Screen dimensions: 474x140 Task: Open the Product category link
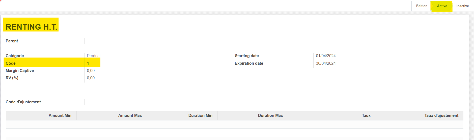click(94, 56)
